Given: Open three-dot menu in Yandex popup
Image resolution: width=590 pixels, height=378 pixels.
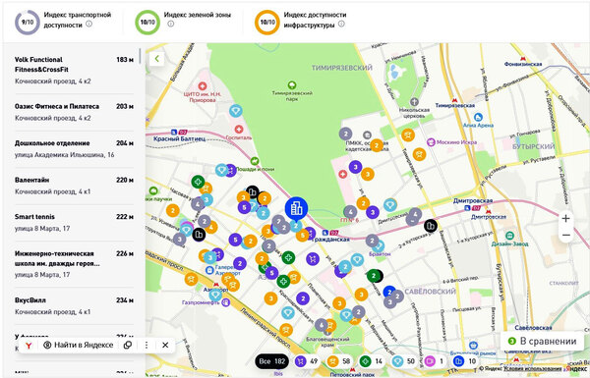Looking at the screenshot, I should click(147, 345).
